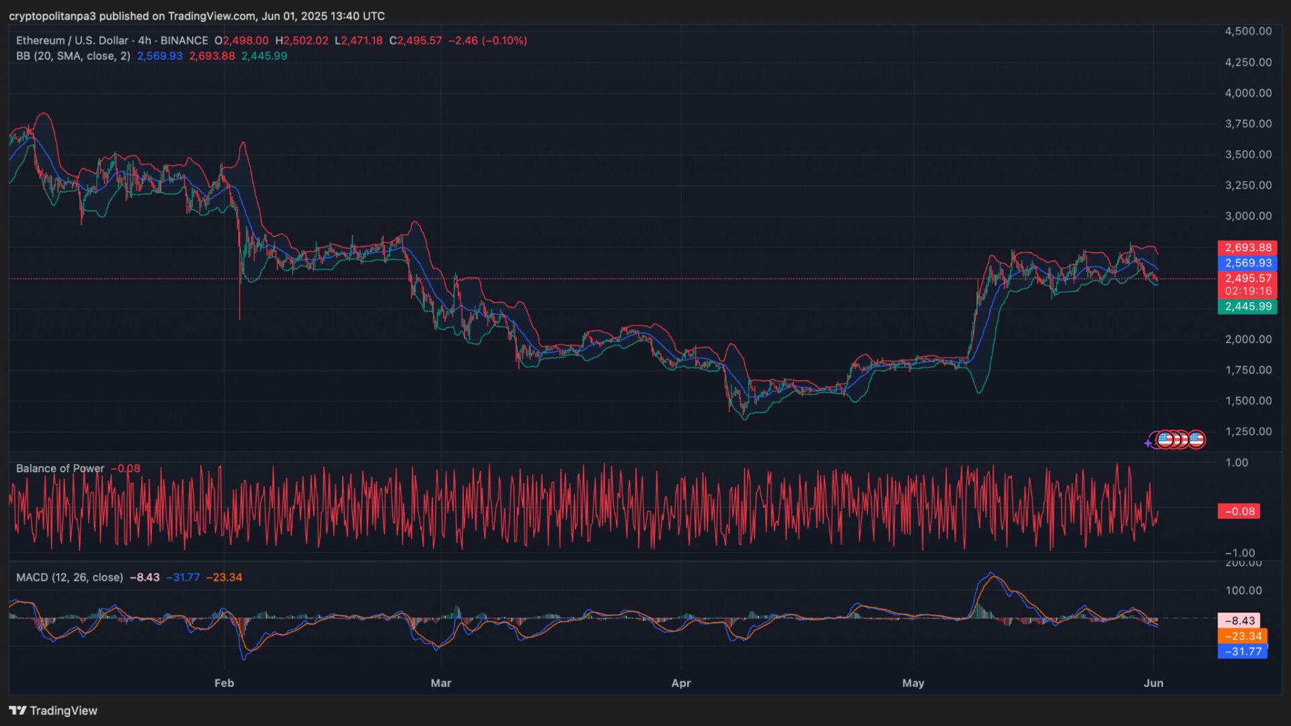
Task: Select the Balance of Power indicator label
Action: (x=60, y=468)
